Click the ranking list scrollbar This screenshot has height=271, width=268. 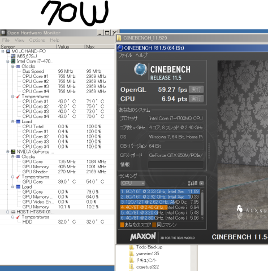coord(202,204)
